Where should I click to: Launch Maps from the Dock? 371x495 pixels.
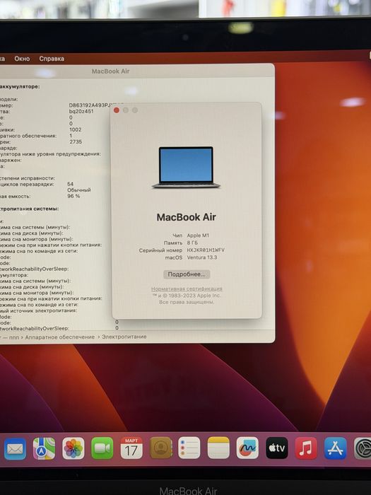point(44,448)
